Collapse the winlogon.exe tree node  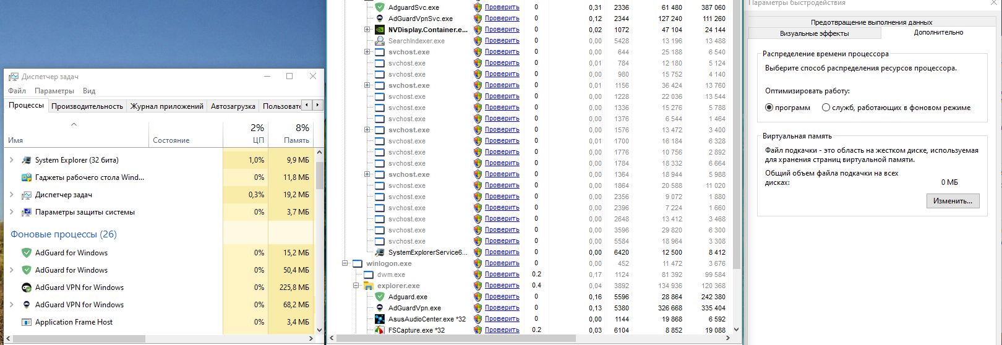coord(345,263)
